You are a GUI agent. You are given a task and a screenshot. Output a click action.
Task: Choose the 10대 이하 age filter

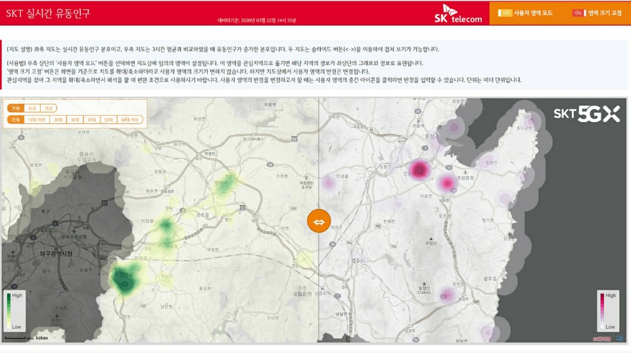[37, 120]
